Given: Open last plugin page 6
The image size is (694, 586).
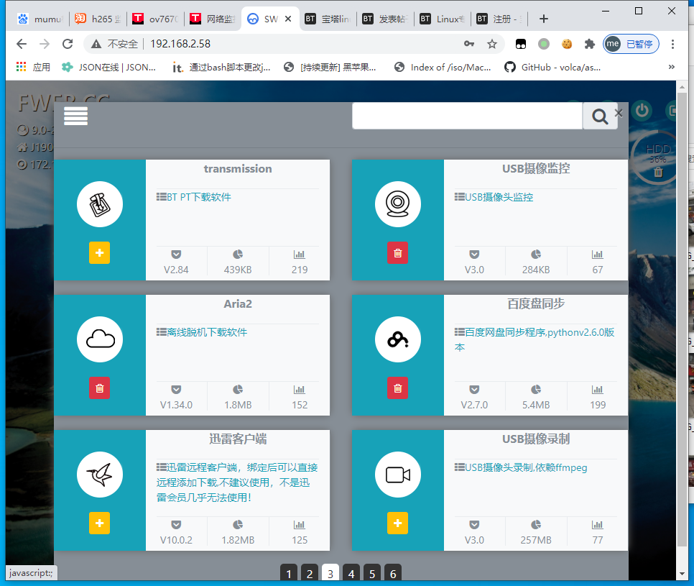Looking at the screenshot, I should 392,573.
